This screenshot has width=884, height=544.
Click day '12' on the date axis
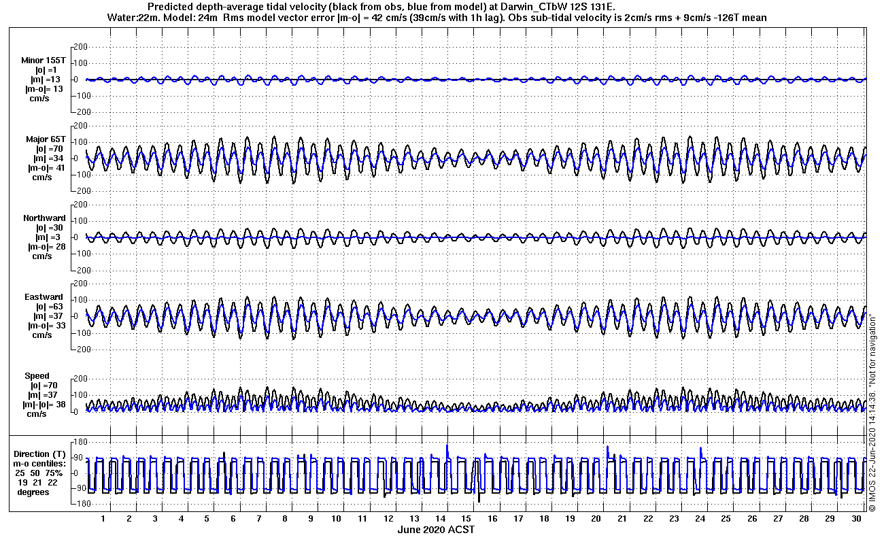point(388,519)
